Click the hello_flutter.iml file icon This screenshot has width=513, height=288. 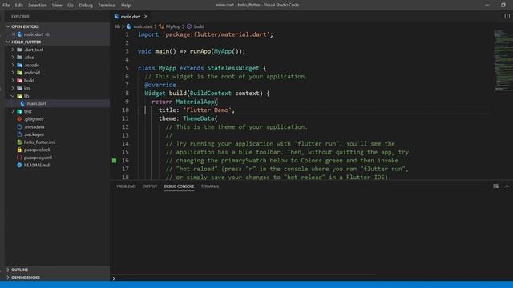[19, 142]
